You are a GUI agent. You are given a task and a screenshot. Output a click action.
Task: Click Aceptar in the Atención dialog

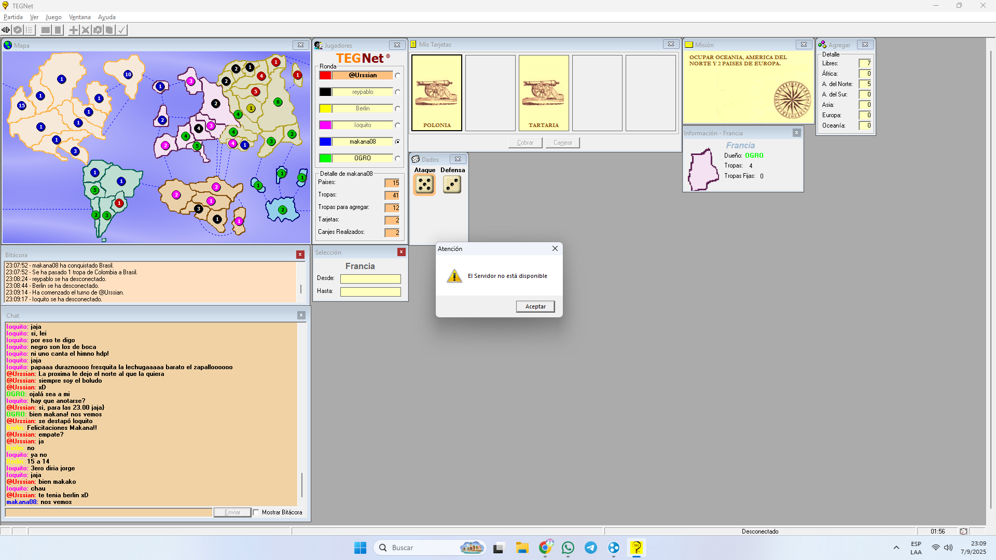click(535, 306)
